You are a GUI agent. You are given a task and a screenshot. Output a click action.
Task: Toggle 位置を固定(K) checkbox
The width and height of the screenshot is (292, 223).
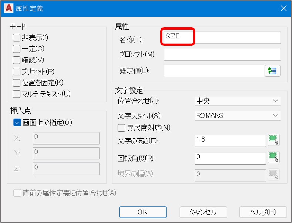click(x=16, y=83)
